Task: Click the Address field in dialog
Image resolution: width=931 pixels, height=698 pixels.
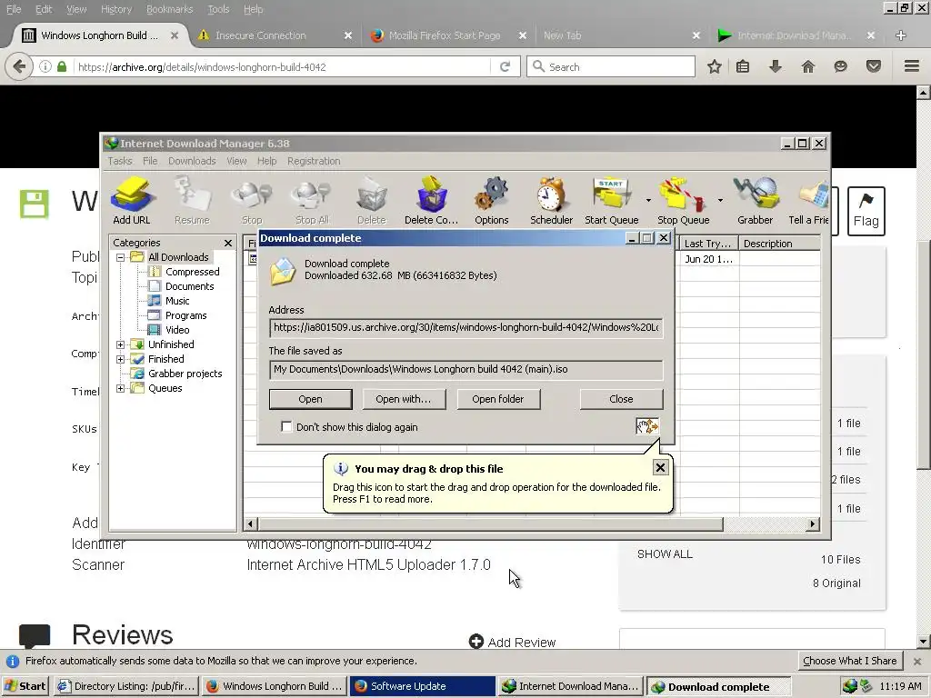Action: point(466,327)
